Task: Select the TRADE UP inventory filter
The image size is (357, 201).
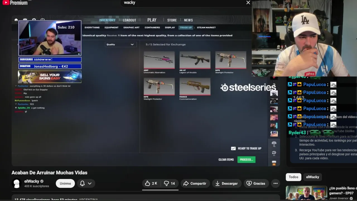Action: [186, 27]
